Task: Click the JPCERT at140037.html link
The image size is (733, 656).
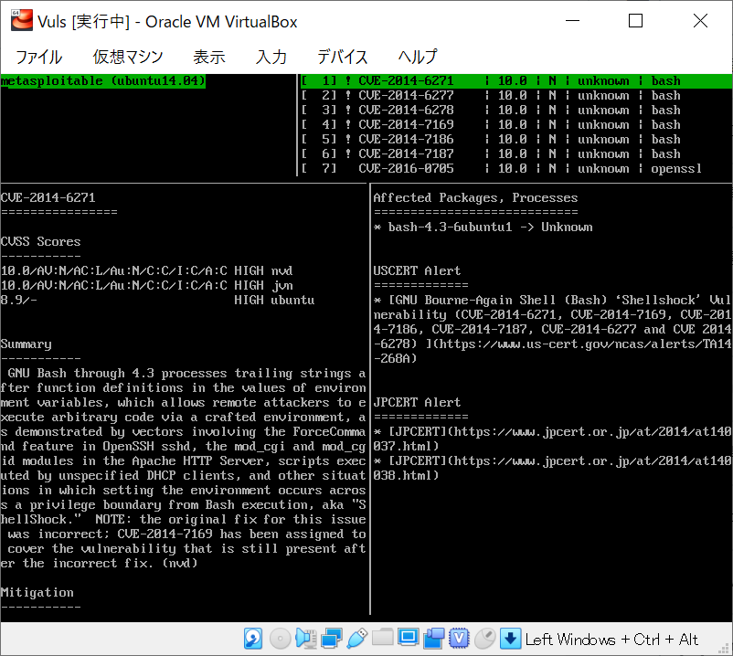Action: pyautogui.click(x=553, y=439)
